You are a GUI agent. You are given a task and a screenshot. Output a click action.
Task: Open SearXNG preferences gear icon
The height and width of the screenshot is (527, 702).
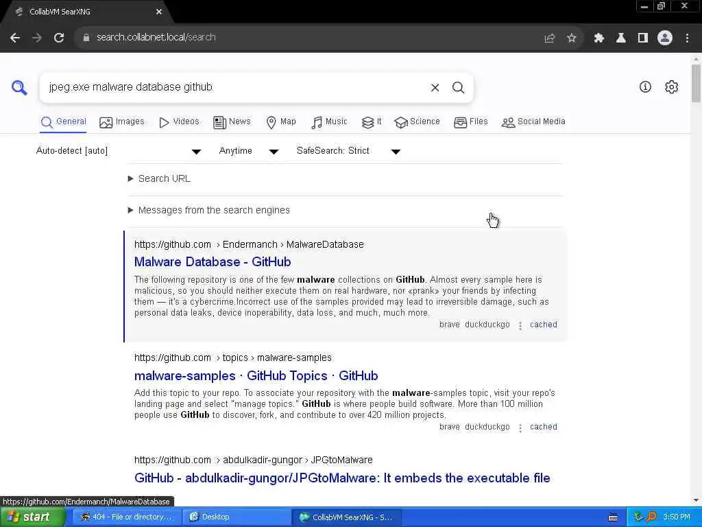pyautogui.click(x=672, y=87)
